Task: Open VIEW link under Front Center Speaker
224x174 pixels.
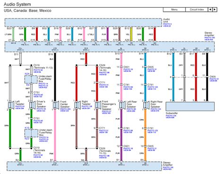Action: (x=64, y=111)
